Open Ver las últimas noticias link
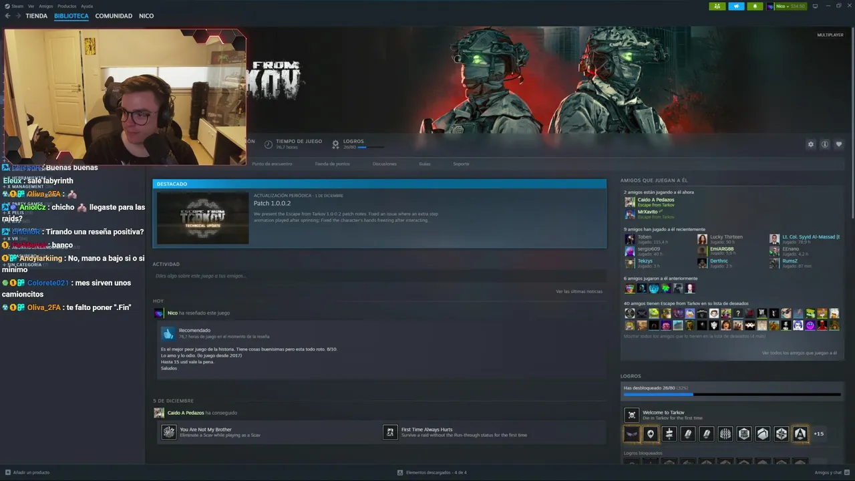The height and width of the screenshot is (481, 855). [579, 291]
